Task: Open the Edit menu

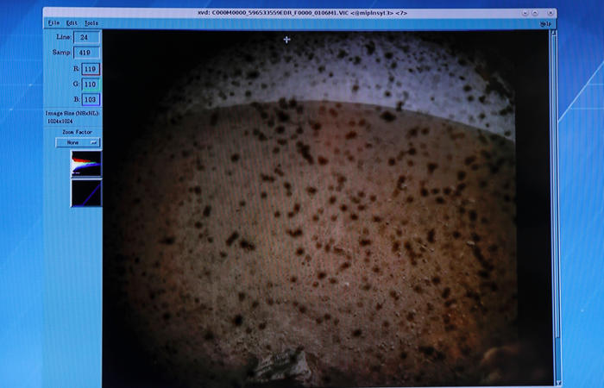Action: (x=72, y=22)
